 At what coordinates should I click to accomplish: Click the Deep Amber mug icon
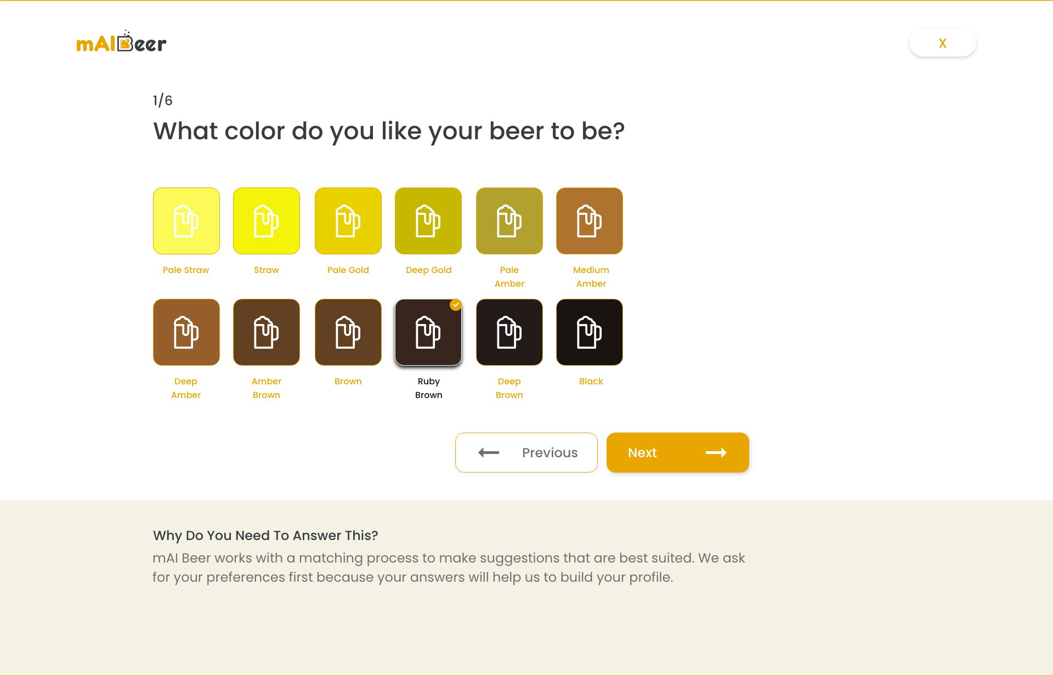coord(186,332)
